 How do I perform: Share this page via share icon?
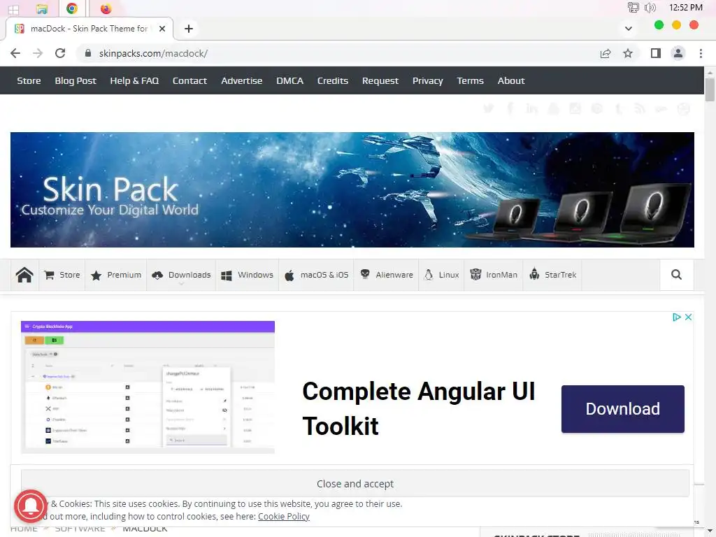tap(606, 53)
